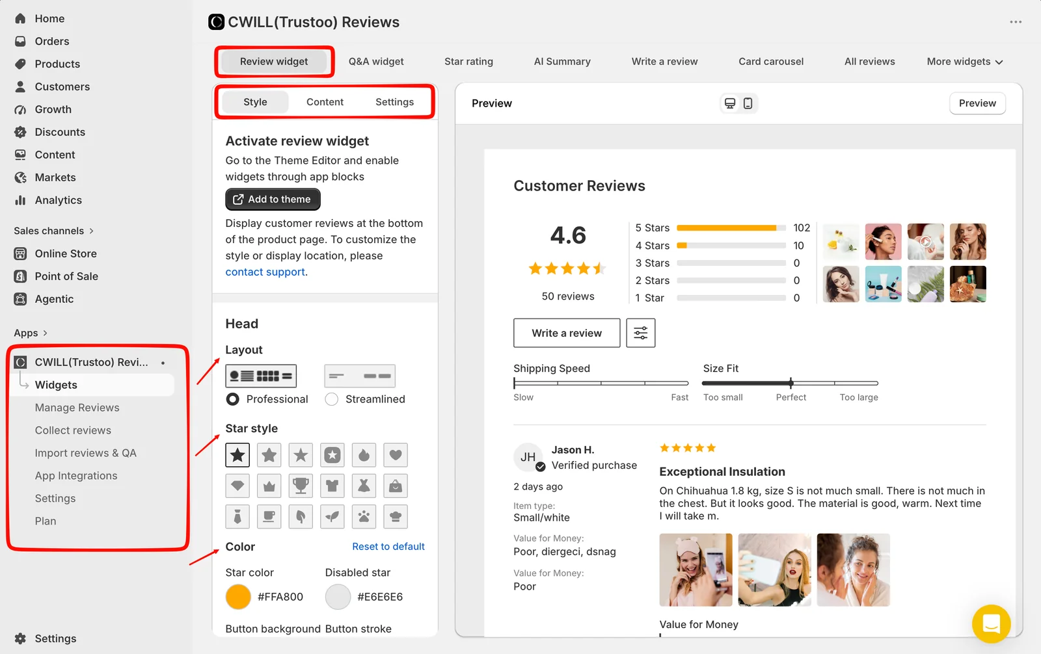Choose the necktie star style icon
The image size is (1041, 654).
[237, 517]
